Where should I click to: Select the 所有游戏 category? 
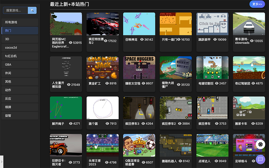20,22
